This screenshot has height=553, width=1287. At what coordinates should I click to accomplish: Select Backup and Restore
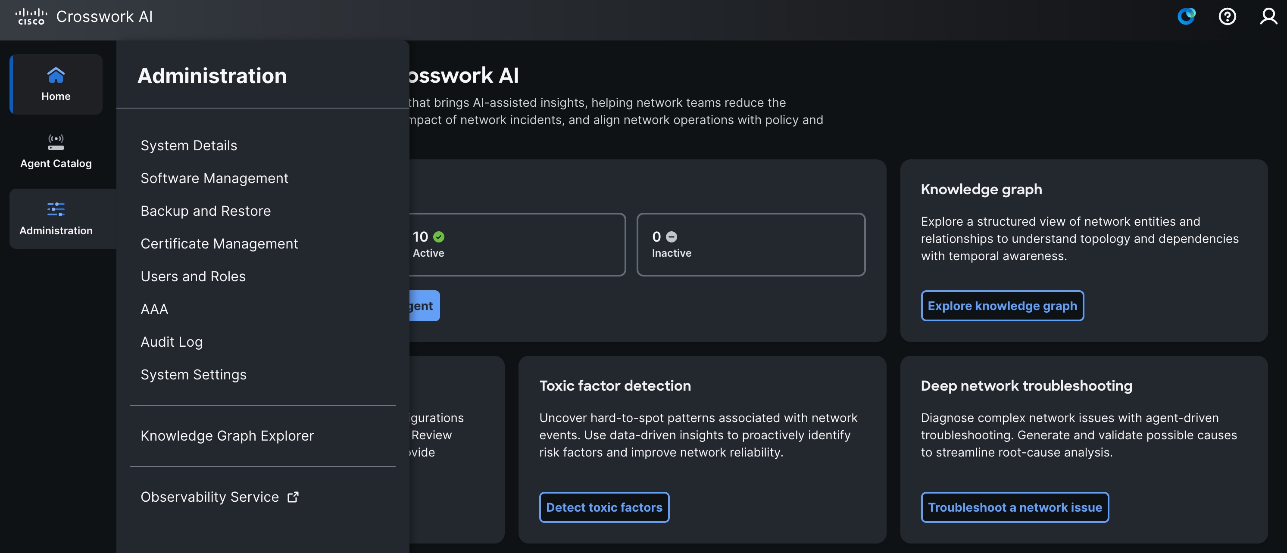tap(206, 211)
